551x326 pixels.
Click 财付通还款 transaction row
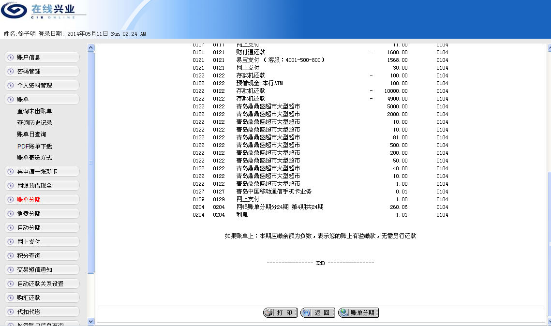click(320, 52)
